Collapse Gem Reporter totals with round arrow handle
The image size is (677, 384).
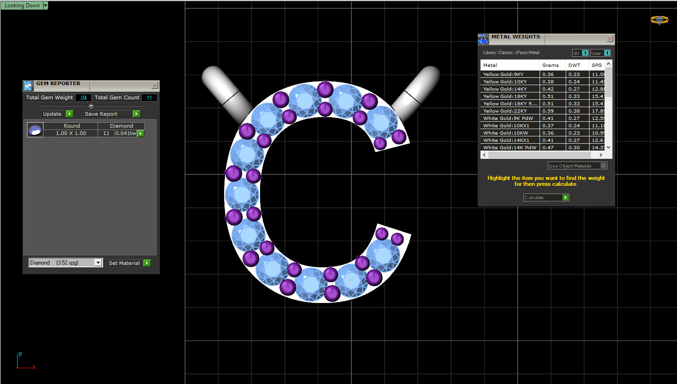point(91,106)
